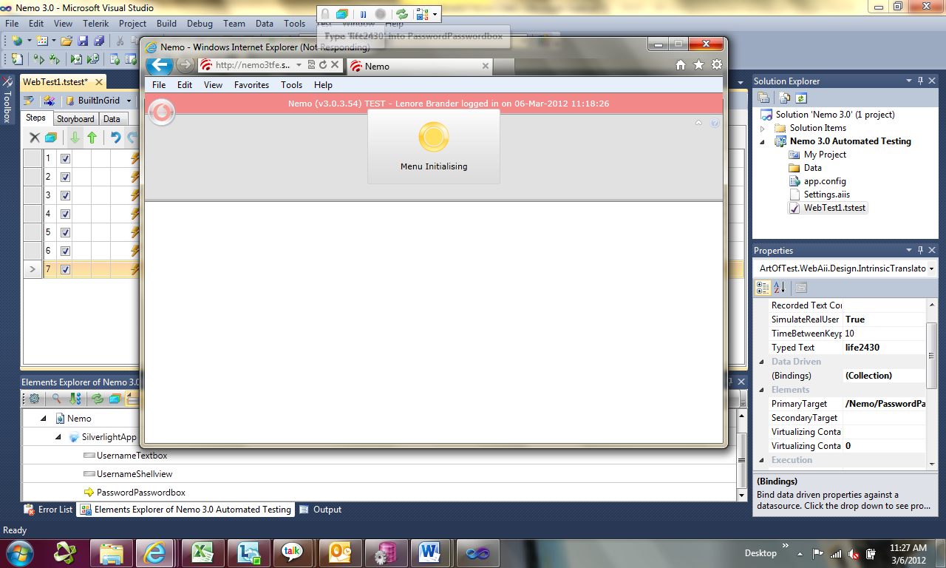
Task: Collapse the SilverlightApp node
Action: coord(58,437)
